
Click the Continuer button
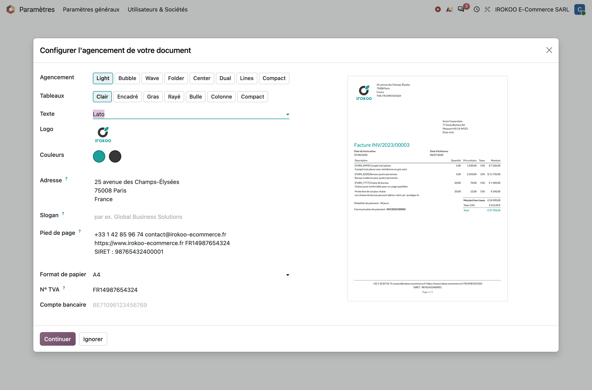58,339
